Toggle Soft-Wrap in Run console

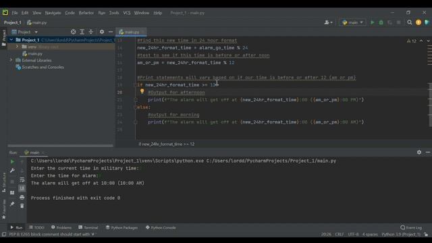(x=22, y=180)
